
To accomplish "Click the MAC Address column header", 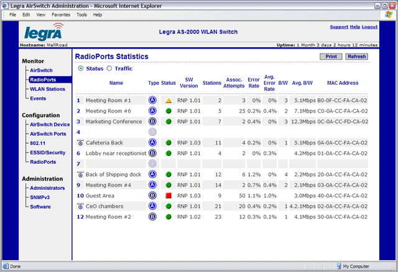I will click(x=343, y=83).
